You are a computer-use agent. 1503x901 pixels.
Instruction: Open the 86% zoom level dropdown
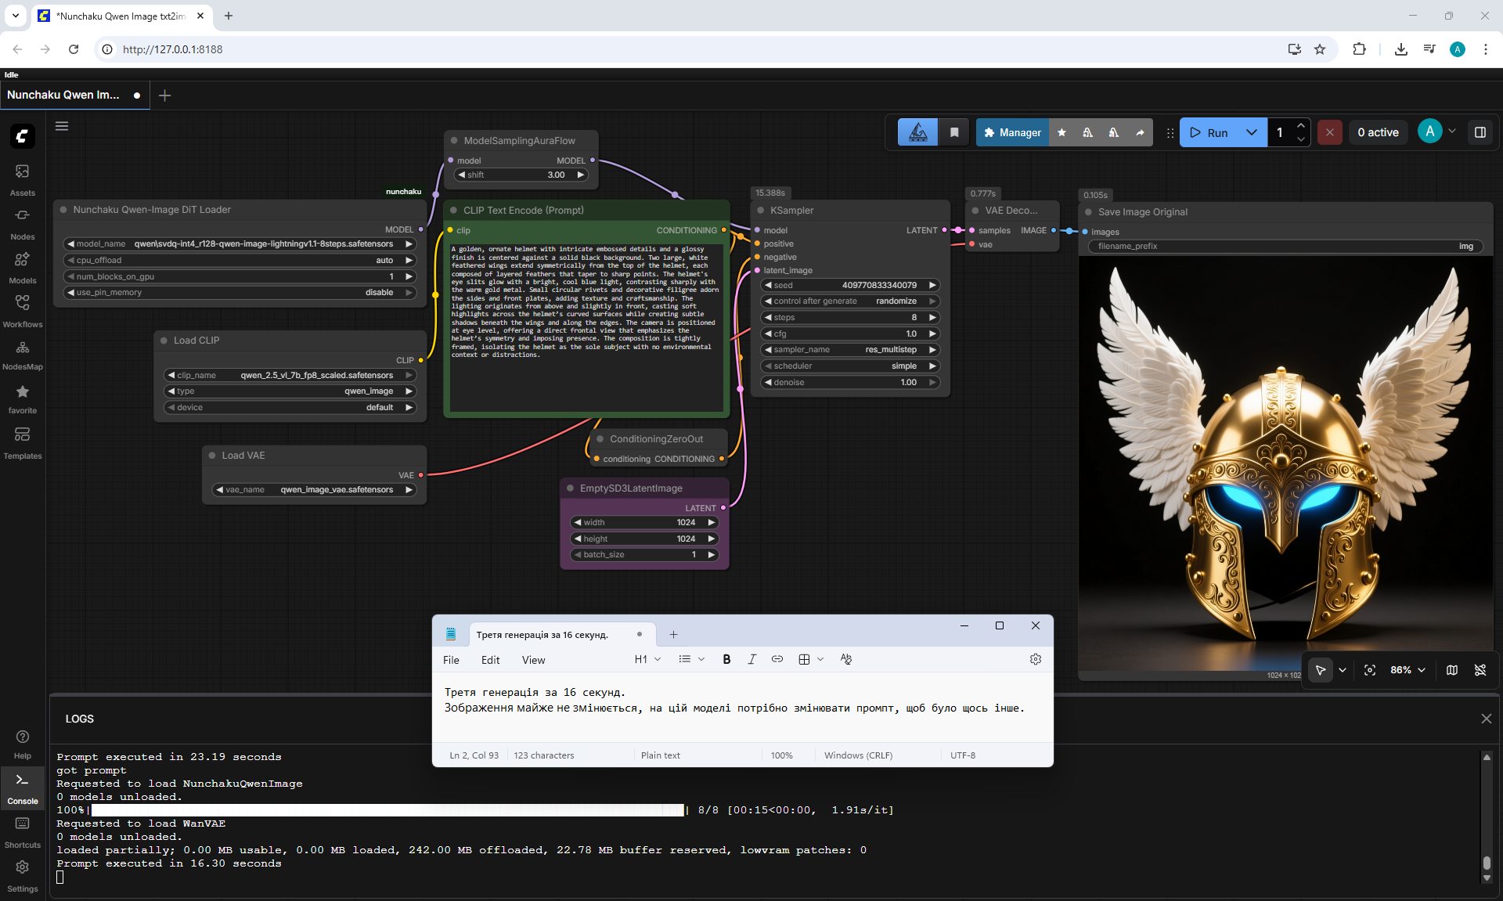1407,670
